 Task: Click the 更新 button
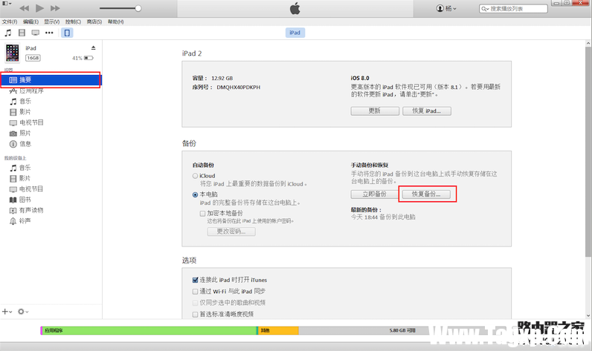click(x=375, y=111)
